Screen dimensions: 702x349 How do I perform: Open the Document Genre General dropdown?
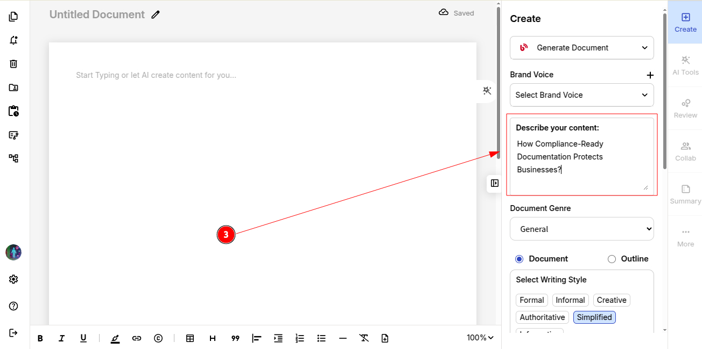pyautogui.click(x=581, y=229)
